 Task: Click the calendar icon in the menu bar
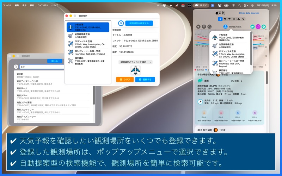point(183,5)
